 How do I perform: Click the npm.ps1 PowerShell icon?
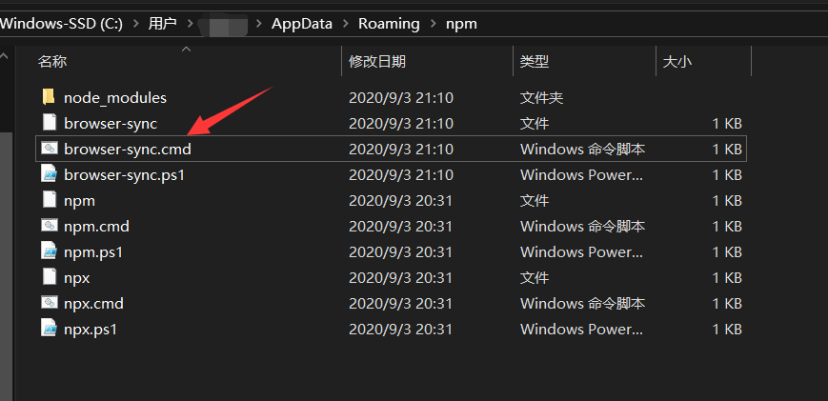[49, 251]
